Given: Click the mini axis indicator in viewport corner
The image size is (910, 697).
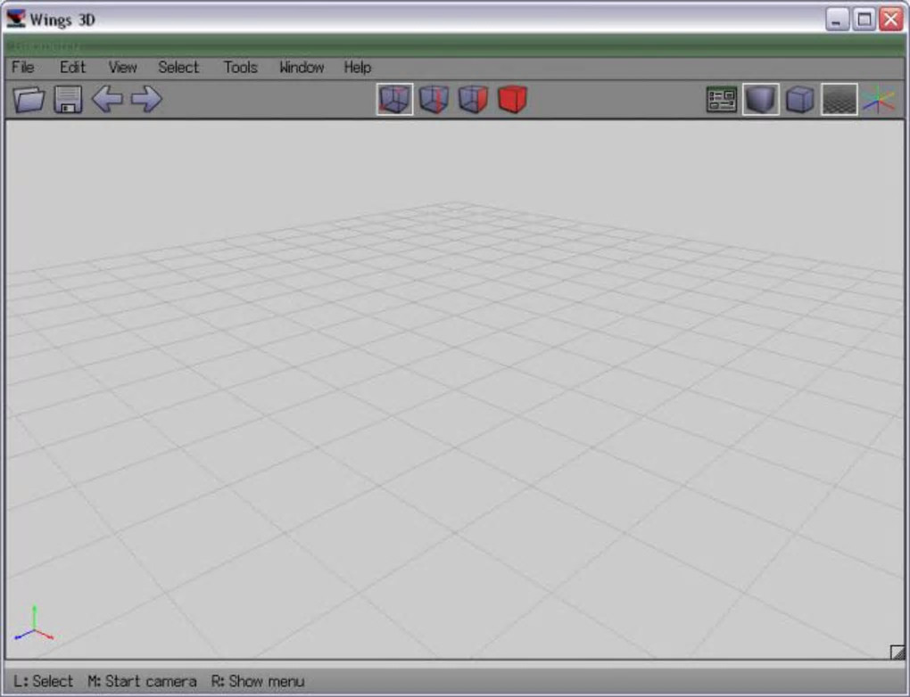Looking at the screenshot, I should tap(34, 625).
